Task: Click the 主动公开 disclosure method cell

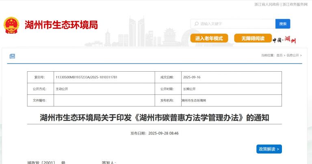Action: tap(62, 89)
